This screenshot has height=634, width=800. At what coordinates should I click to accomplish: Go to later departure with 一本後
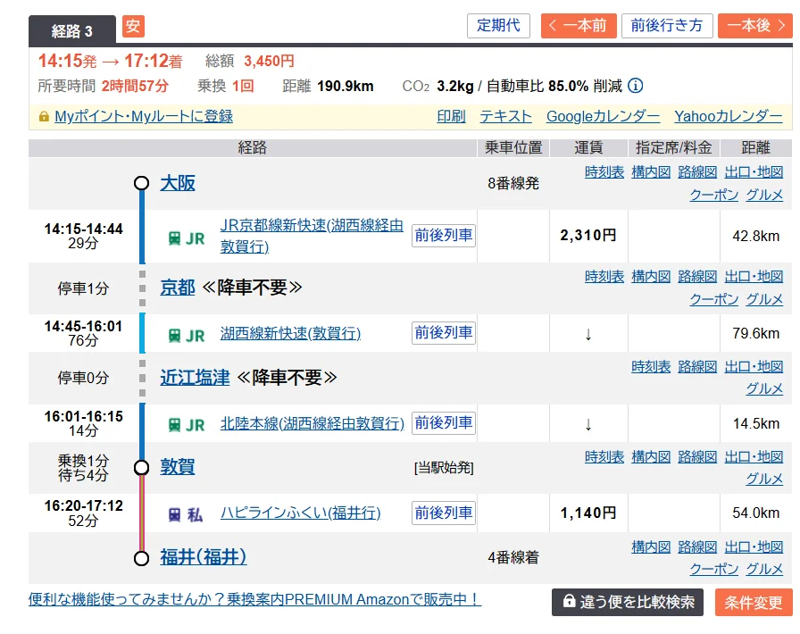click(x=753, y=26)
